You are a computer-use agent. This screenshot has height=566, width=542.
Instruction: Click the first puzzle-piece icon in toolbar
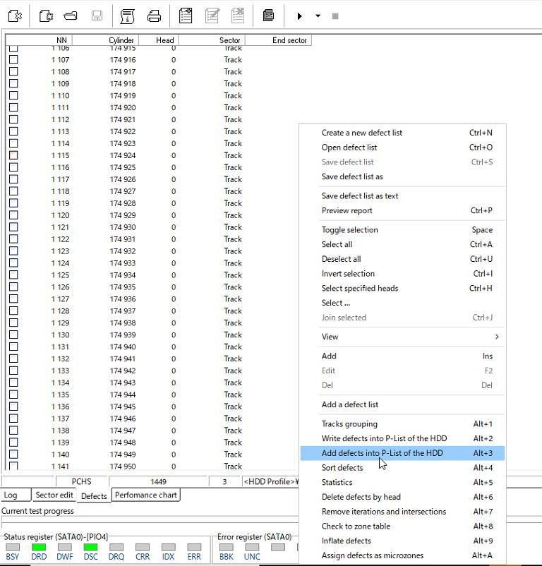(x=15, y=16)
